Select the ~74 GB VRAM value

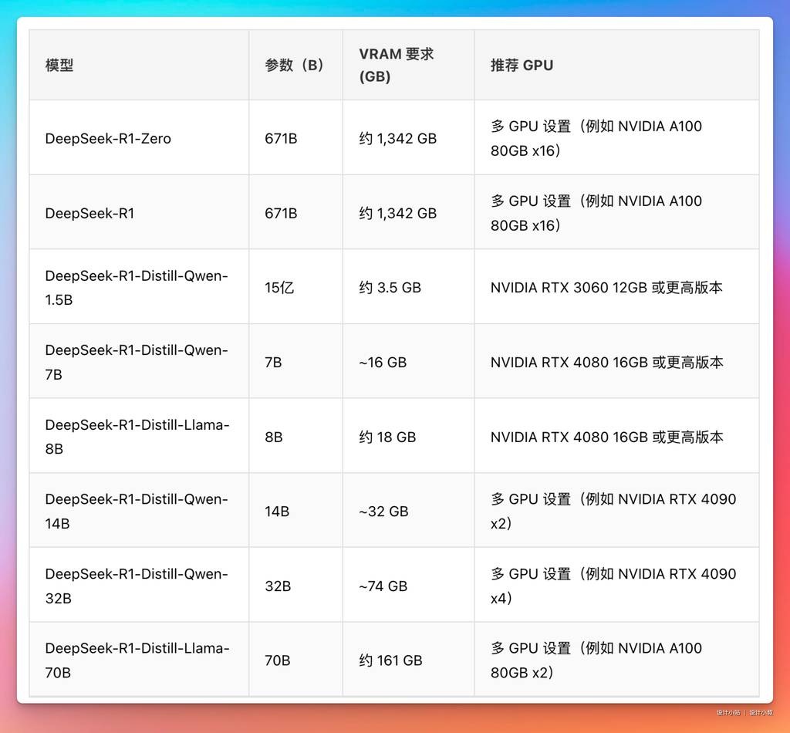pyautogui.click(x=383, y=586)
